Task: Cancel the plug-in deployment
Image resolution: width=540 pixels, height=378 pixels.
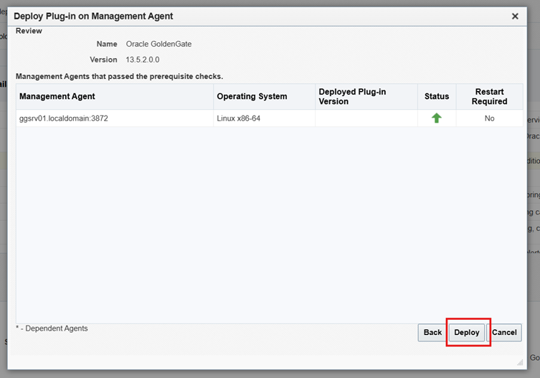Action: (x=504, y=332)
